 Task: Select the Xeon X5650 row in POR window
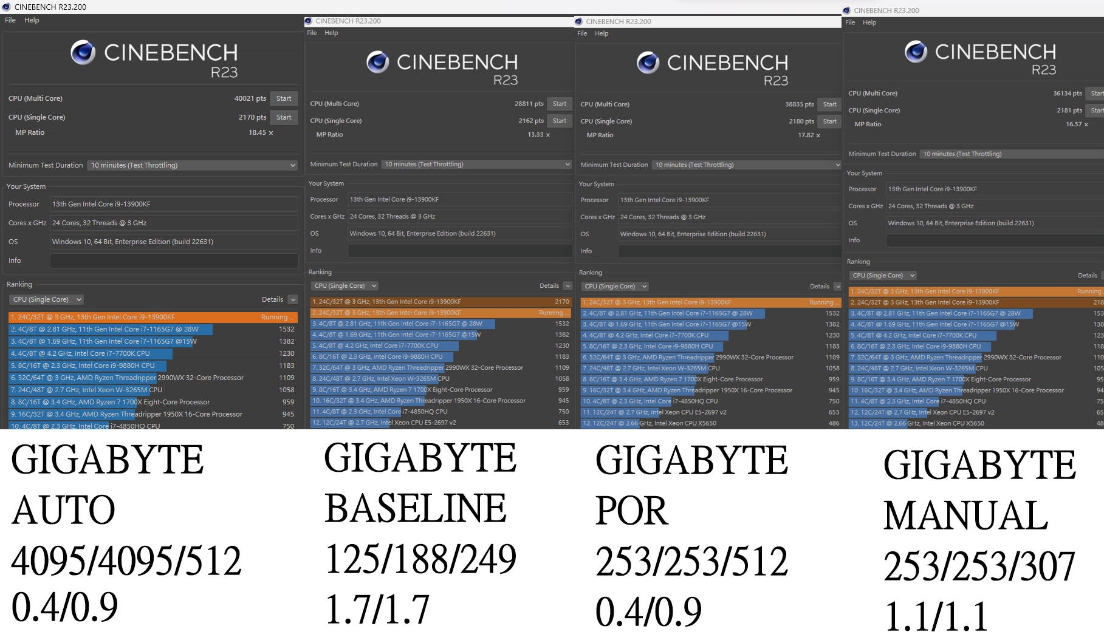(x=711, y=423)
